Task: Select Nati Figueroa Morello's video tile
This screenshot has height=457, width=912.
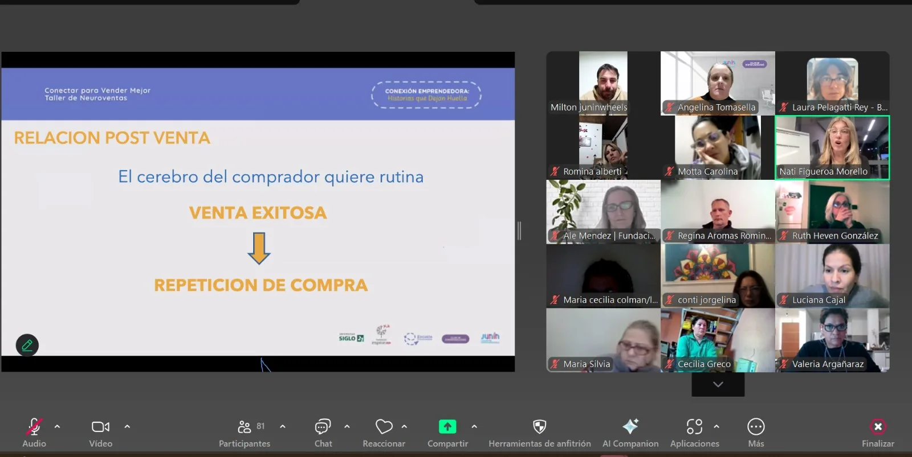Action: (x=832, y=147)
